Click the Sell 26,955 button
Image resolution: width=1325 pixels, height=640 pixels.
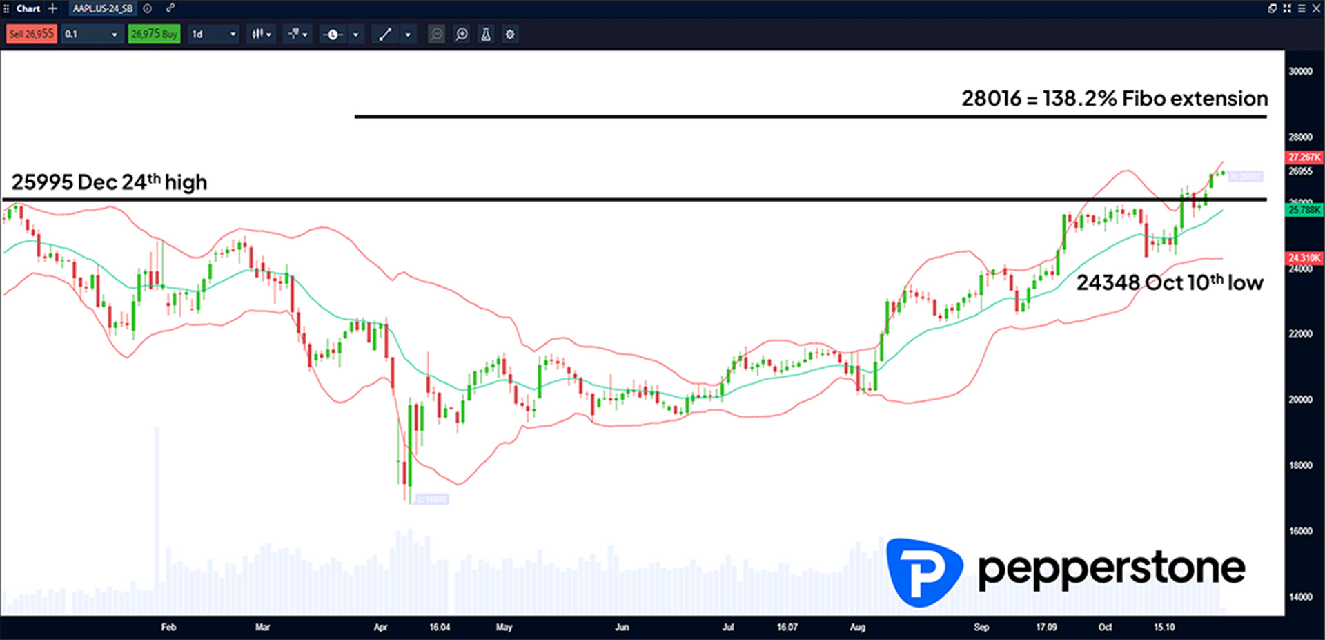tap(31, 34)
